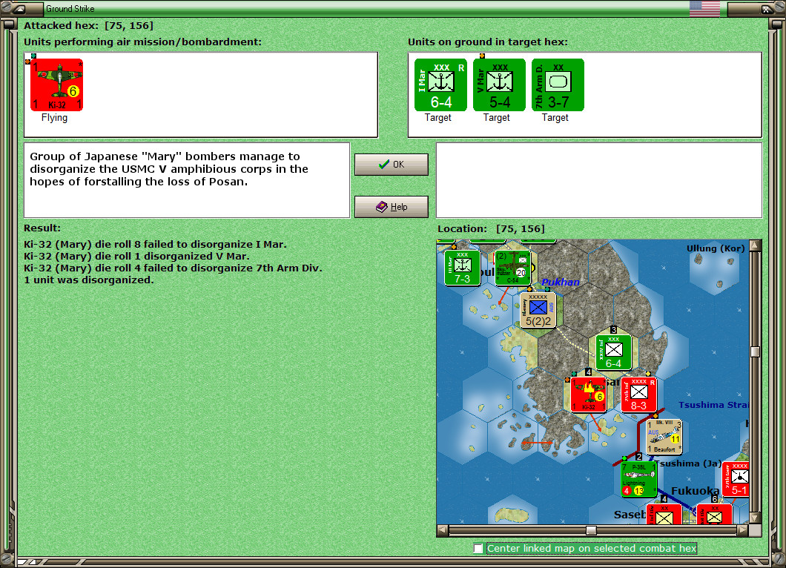
Task: Click the map's vertical scrollbar thumb
Action: tap(756, 351)
